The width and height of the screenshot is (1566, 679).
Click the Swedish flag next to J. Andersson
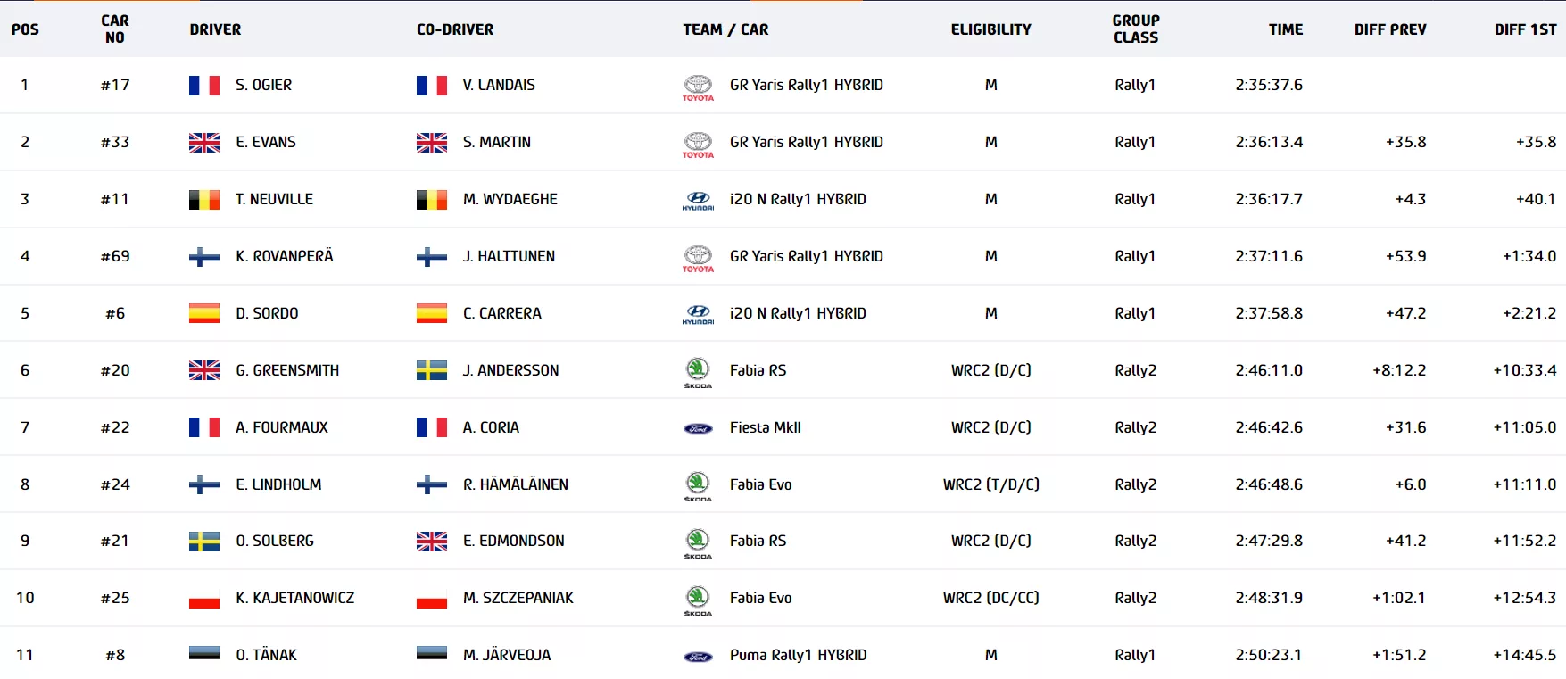(x=432, y=370)
